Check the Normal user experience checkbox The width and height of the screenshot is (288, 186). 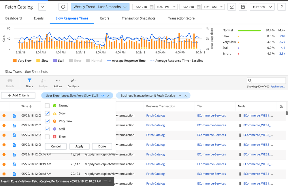tap(47, 106)
